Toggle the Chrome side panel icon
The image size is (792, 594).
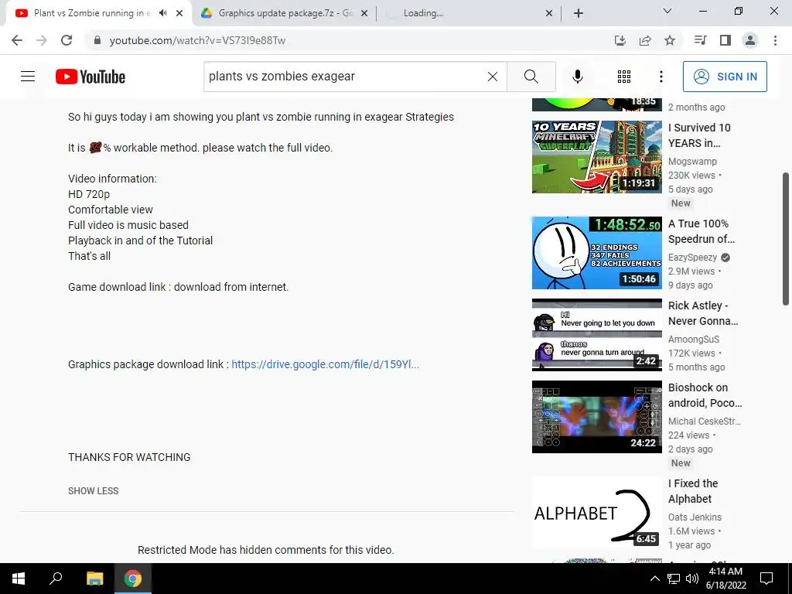[x=725, y=40]
